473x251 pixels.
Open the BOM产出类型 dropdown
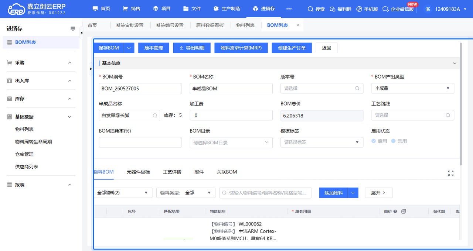coord(413,88)
